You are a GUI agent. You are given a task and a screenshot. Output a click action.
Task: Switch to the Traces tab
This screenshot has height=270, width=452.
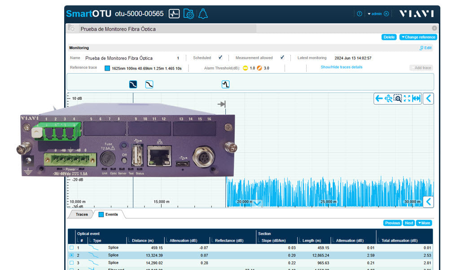click(x=82, y=214)
